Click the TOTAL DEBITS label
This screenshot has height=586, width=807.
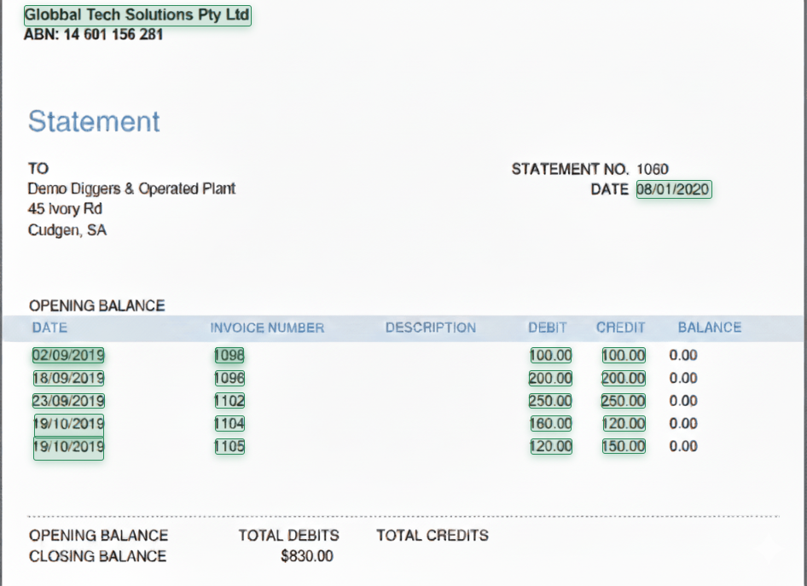pos(288,536)
